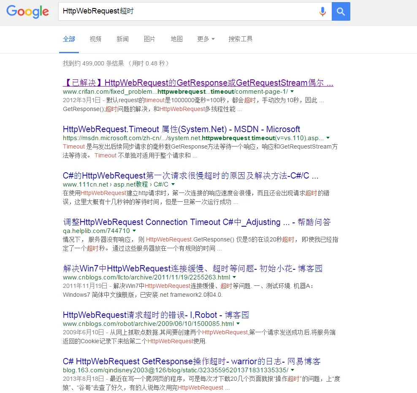Click the blue search magnifier button

[x=341, y=11]
